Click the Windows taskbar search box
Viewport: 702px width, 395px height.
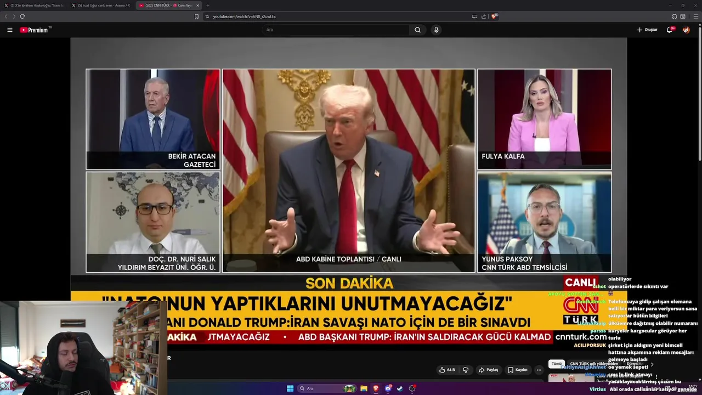click(327, 388)
